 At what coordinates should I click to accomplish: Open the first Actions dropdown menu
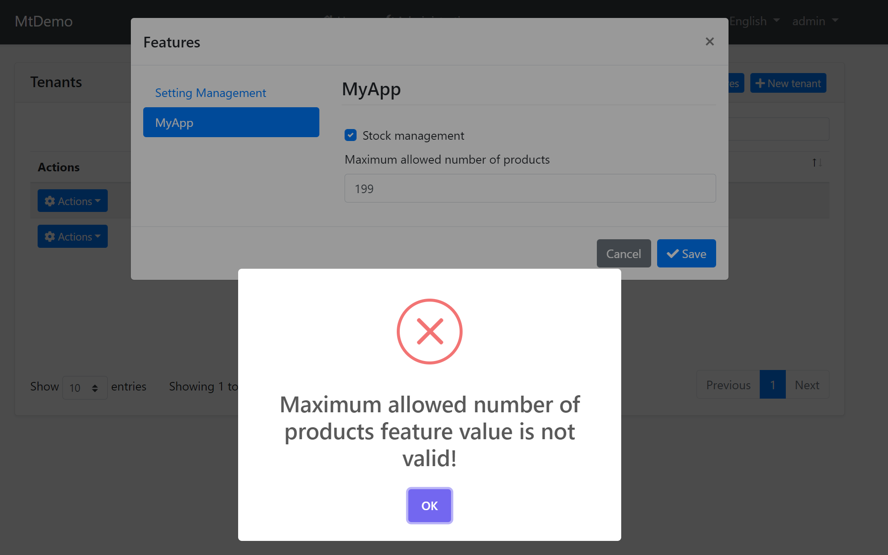pos(72,201)
